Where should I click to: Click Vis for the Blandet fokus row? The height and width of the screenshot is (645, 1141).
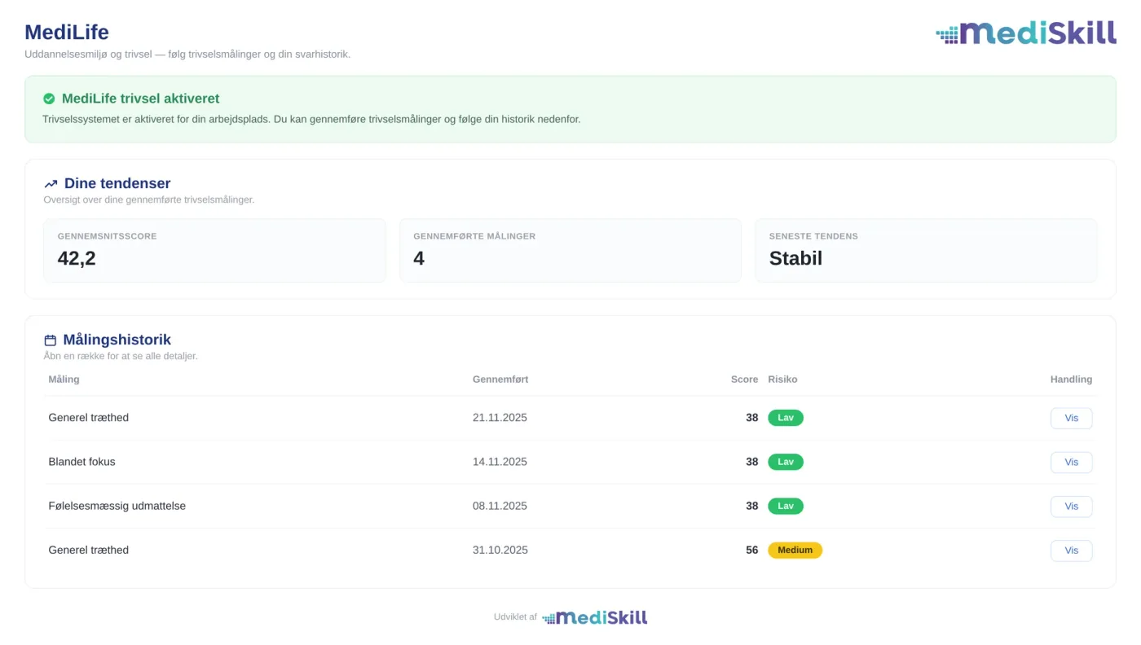[x=1071, y=462]
